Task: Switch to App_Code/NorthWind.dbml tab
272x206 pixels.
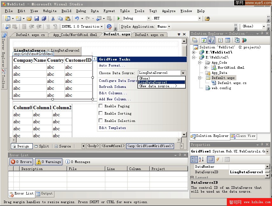Action: pyautogui.click(x=75, y=35)
